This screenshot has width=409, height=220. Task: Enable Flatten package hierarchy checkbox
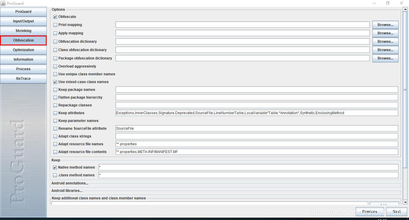tap(55, 98)
